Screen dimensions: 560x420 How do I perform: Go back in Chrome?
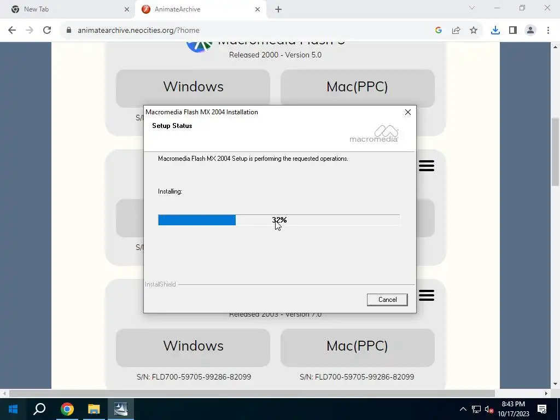point(12,31)
